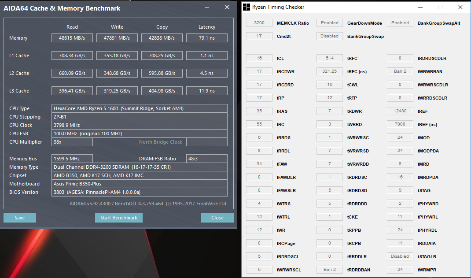Click Memory Bus value 1599.5 MHz

click(x=72, y=159)
